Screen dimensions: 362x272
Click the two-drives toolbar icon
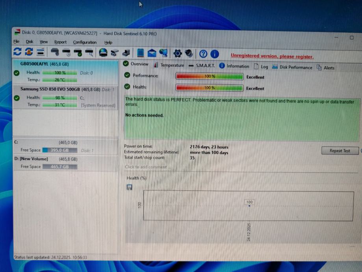point(115,53)
